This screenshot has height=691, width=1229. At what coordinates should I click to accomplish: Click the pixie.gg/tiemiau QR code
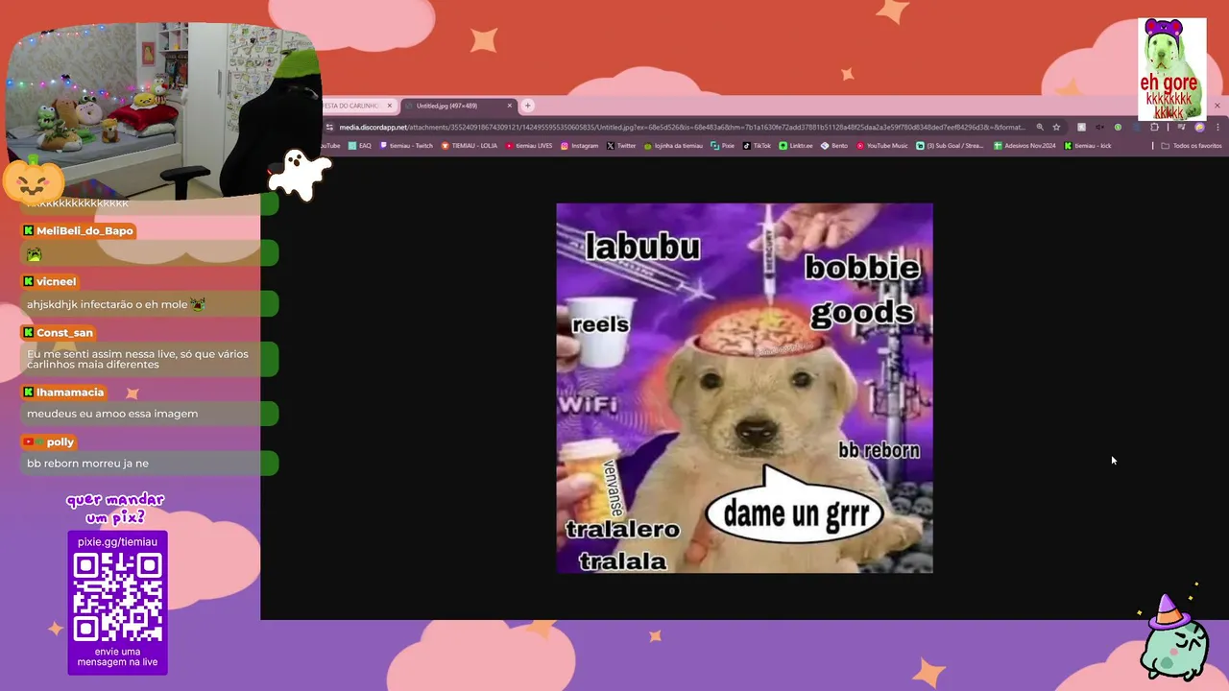point(117,596)
